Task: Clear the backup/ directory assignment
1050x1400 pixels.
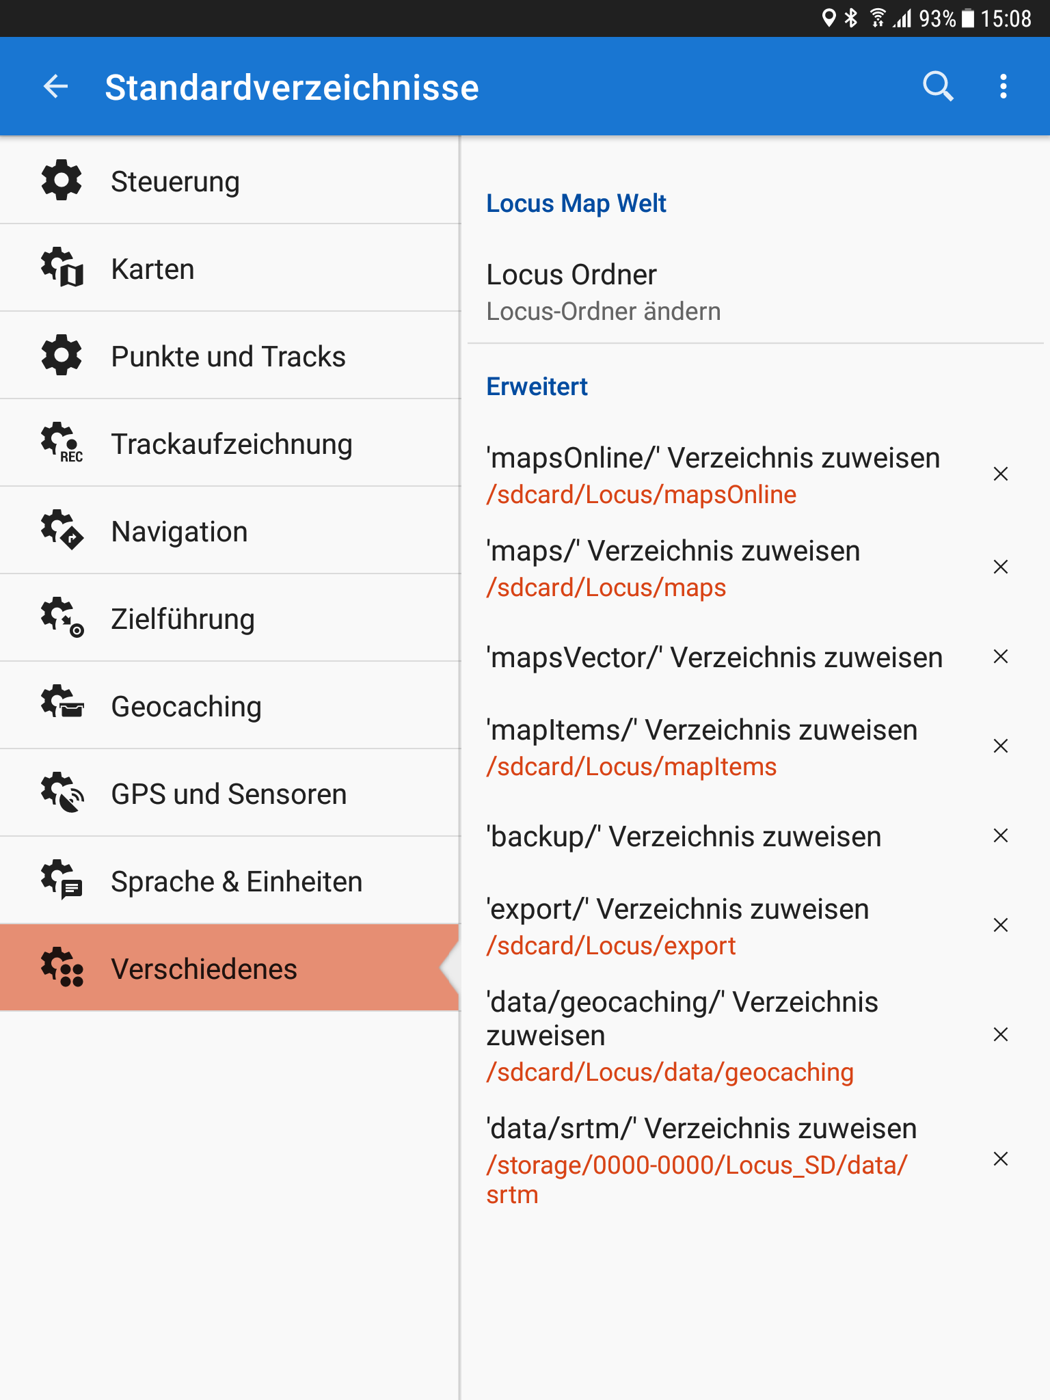Action: tap(1000, 836)
